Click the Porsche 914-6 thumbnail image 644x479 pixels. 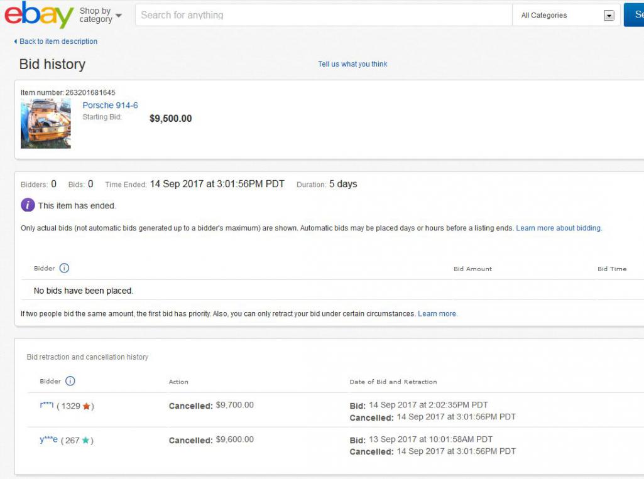(46, 124)
